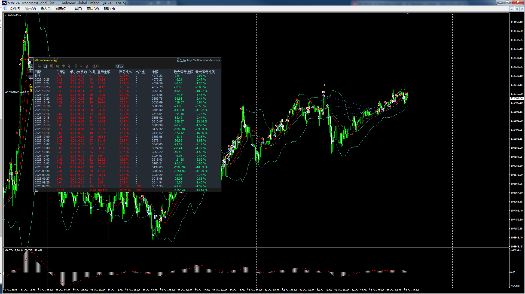525x294 pixels.
Task: Expand the 插入(I) insert menu
Action: (45, 9)
